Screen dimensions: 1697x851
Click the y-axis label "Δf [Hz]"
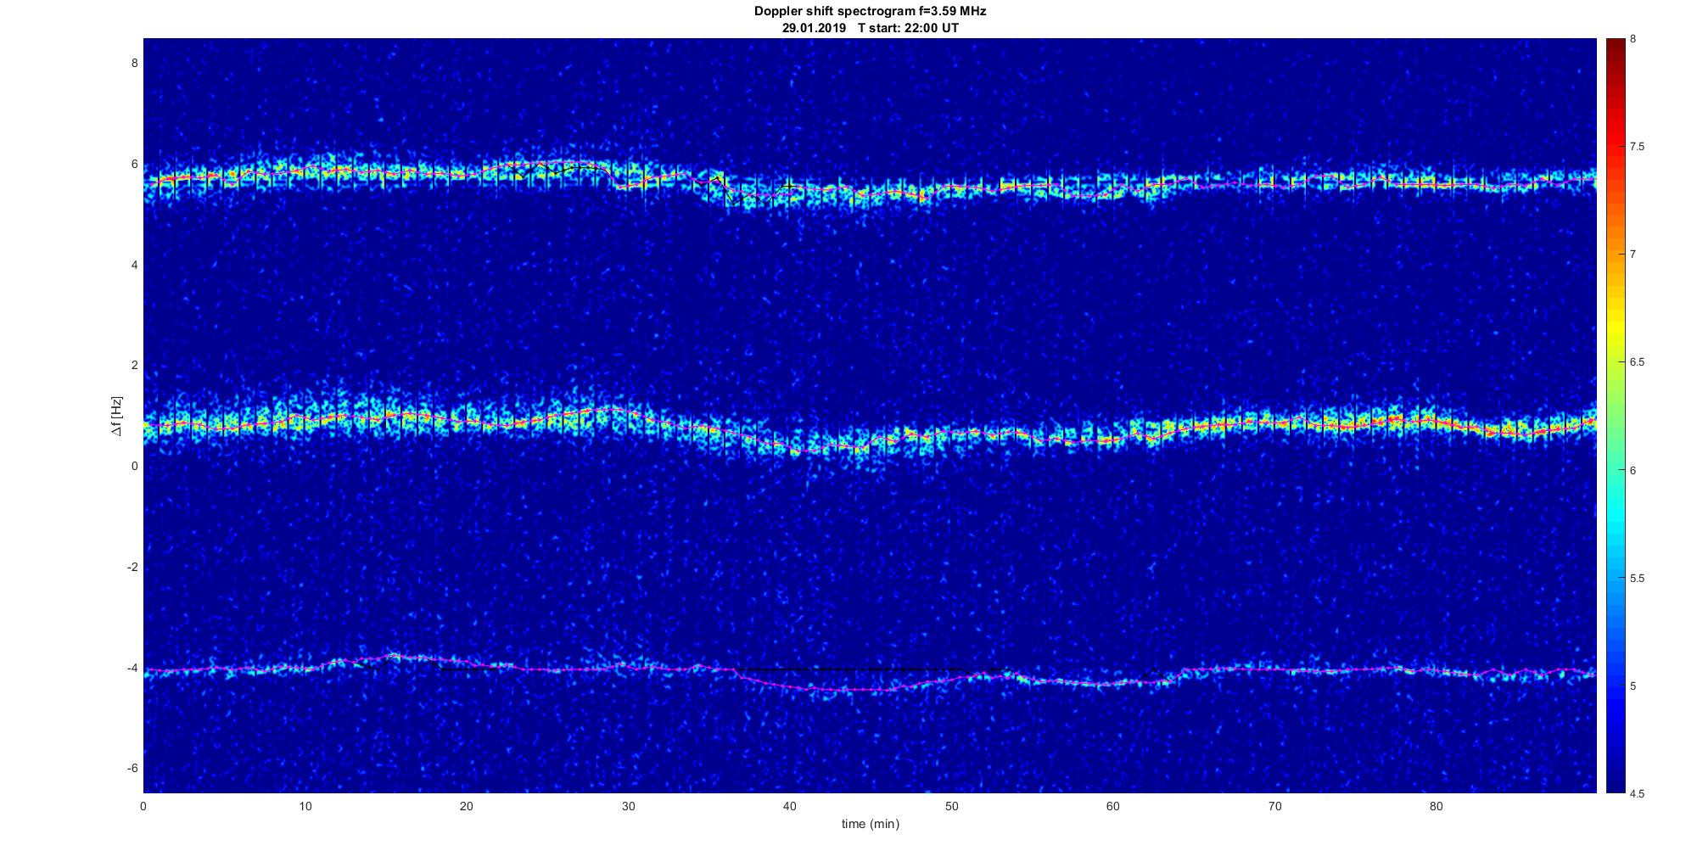tap(117, 416)
